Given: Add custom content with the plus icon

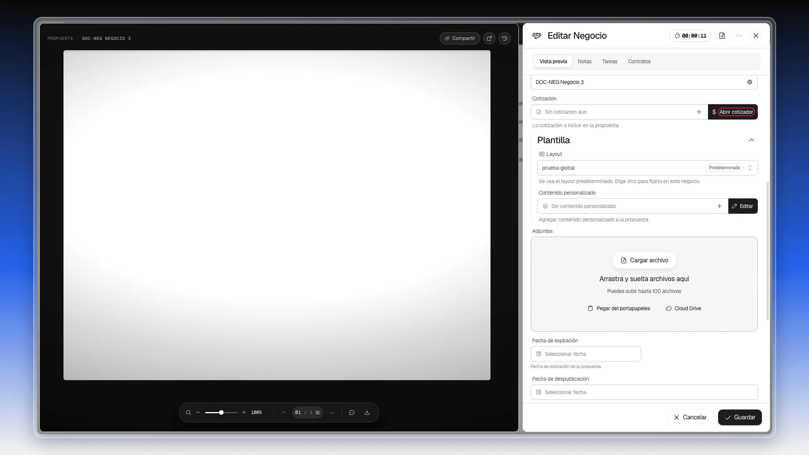Looking at the screenshot, I should tap(719, 206).
